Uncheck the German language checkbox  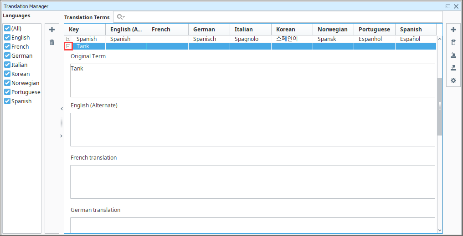pyautogui.click(x=7, y=55)
